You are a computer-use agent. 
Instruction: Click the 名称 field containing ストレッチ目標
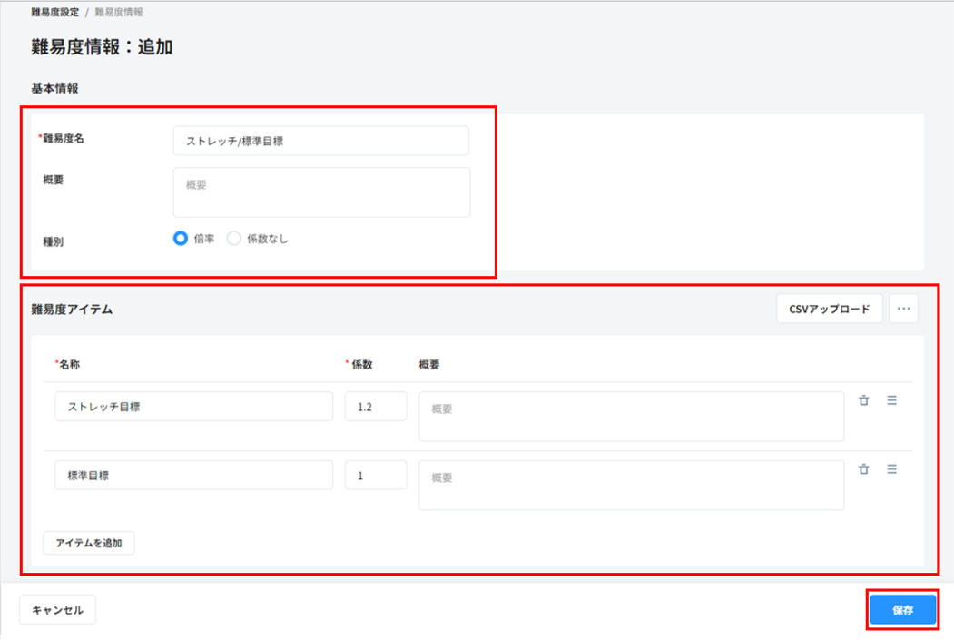193,406
